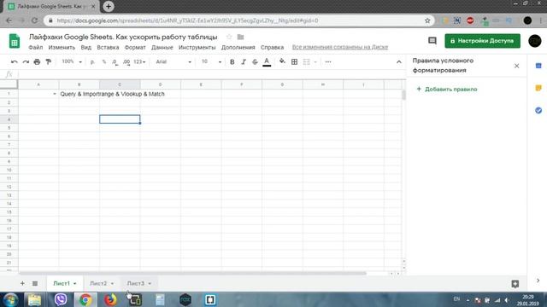Toggle bold formatting

(232, 62)
